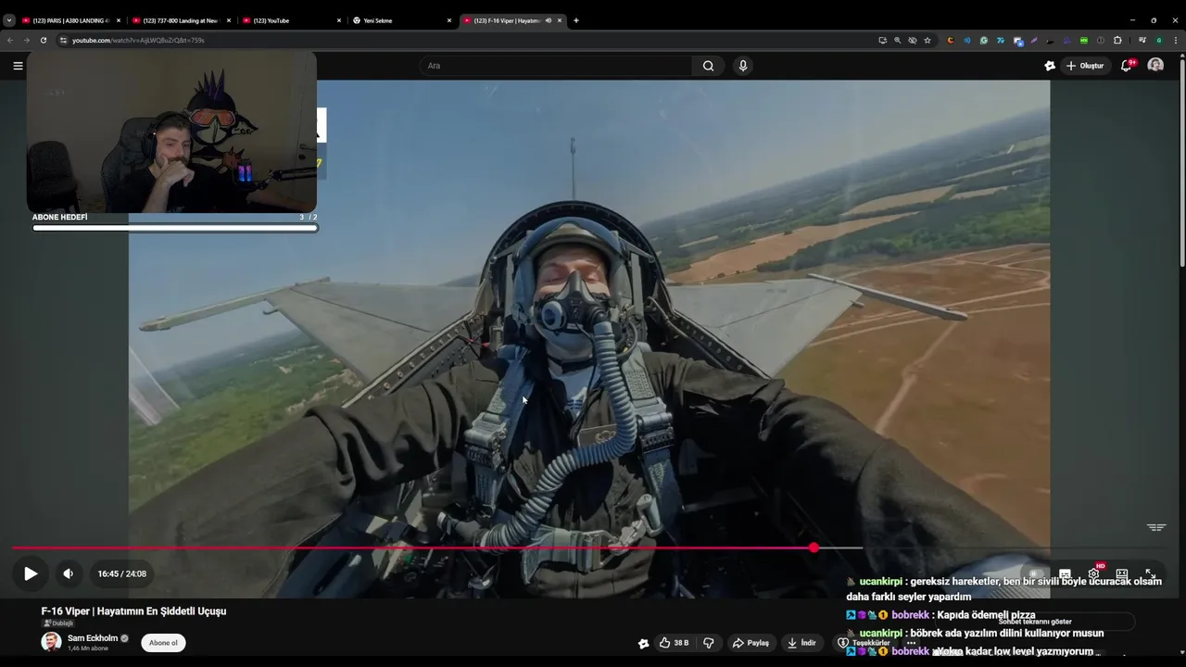Go back with the browser back arrow
This screenshot has width=1186, height=667.
pos(10,40)
